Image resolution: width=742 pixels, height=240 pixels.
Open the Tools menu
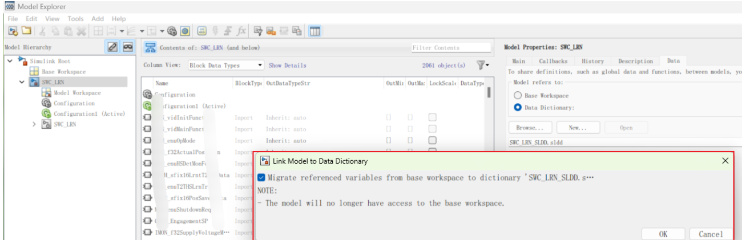tap(75, 19)
